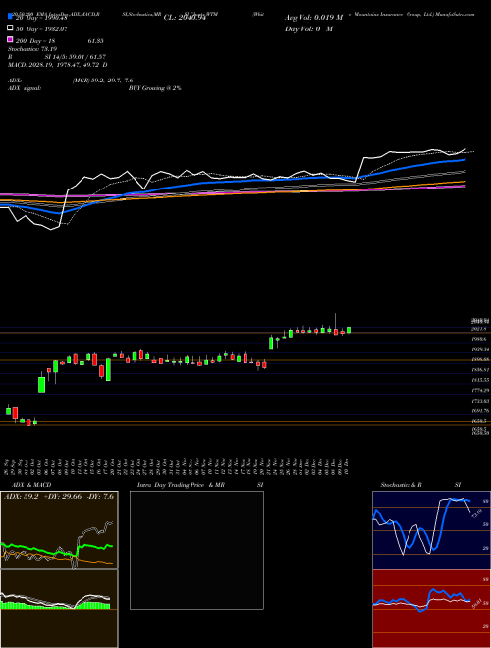Screen dimensions: 491x648
Task: Click the 73.19 value label in Stochastics panel
Action: pos(475,513)
